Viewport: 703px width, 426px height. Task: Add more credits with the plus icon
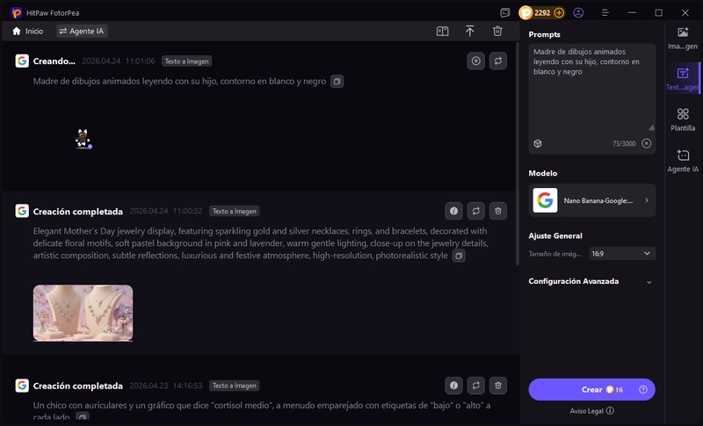[559, 13]
